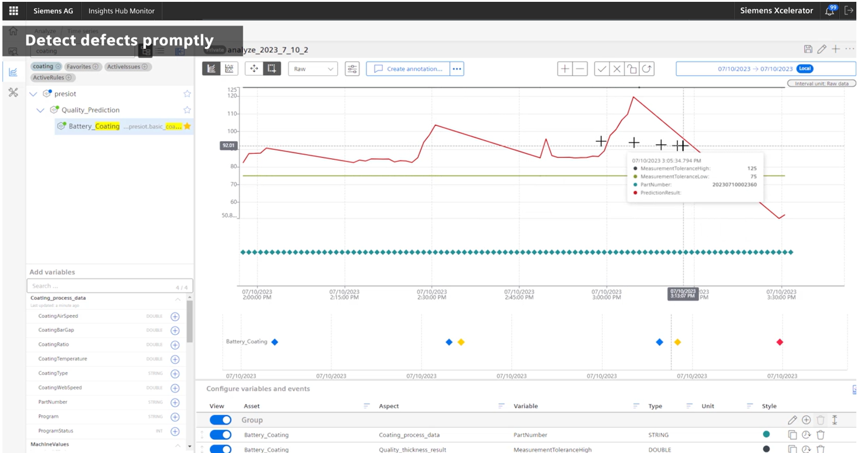Switch to the Insights Hub Monitor menu
The image size is (860, 453).
click(x=121, y=10)
